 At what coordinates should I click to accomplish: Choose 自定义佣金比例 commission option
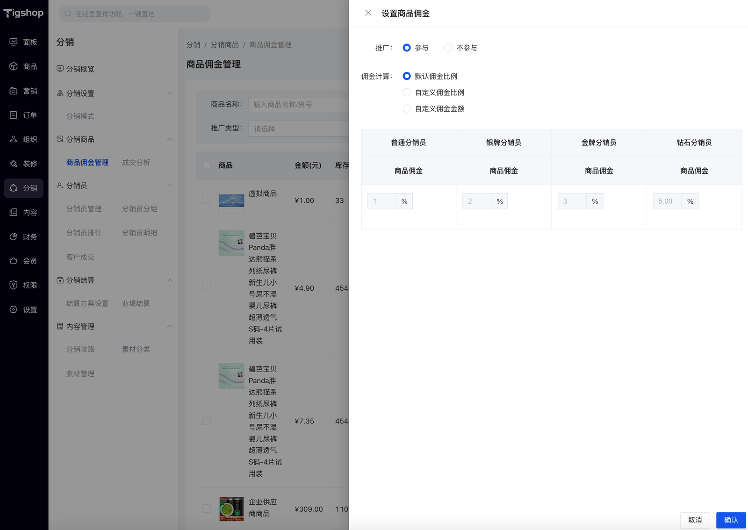(407, 93)
